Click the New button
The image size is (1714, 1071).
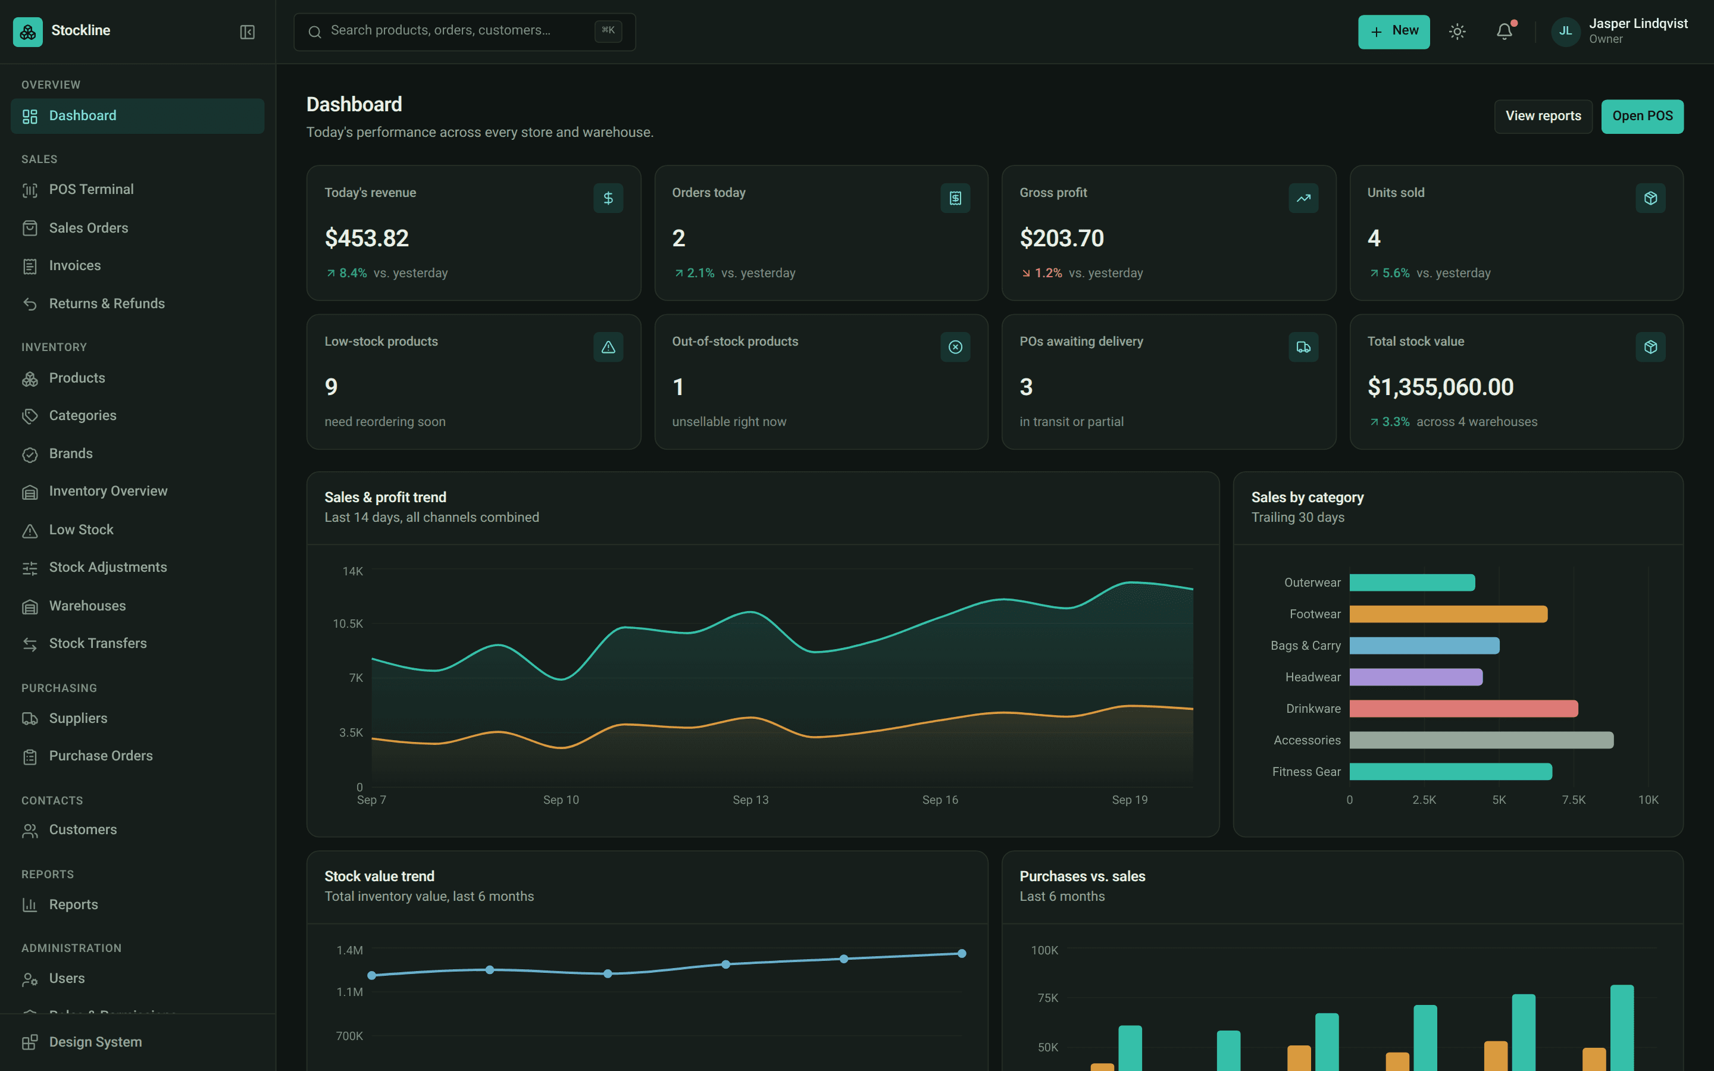coord(1393,32)
